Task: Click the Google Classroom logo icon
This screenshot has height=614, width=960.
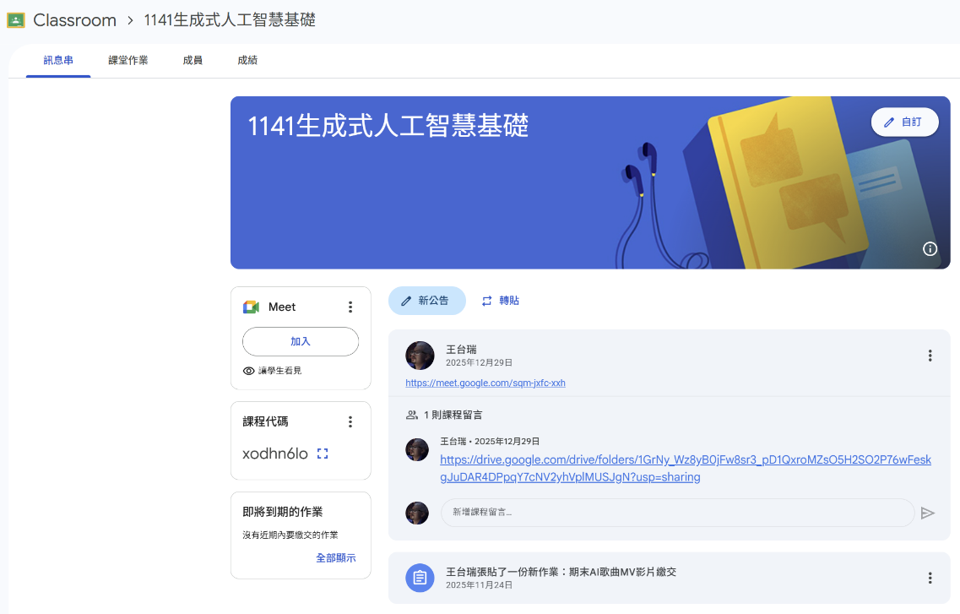Action: (16, 20)
